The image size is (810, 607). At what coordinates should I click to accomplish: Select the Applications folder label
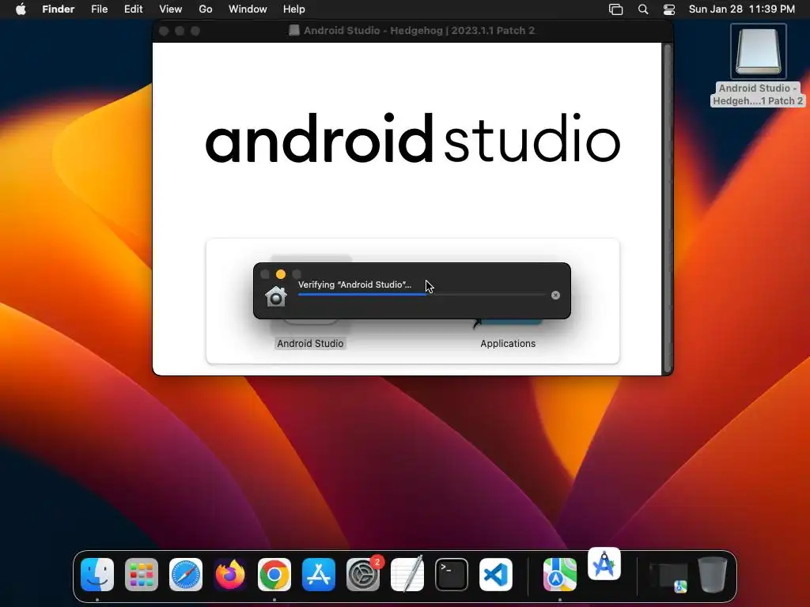tap(508, 344)
